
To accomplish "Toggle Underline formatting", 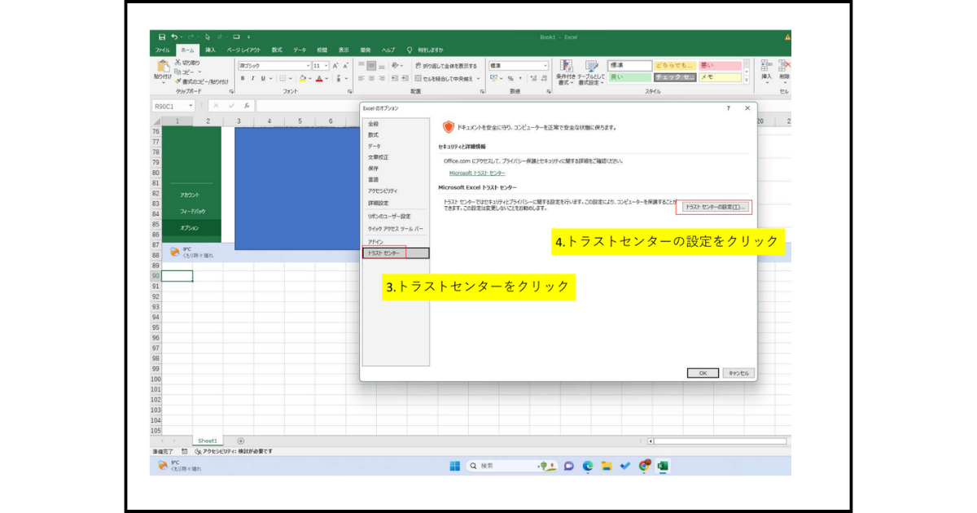I will pyautogui.click(x=261, y=79).
